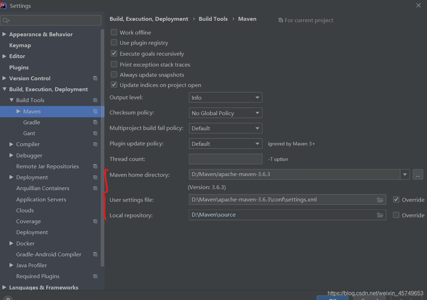Expand the Appearance & Behavior section
The width and height of the screenshot is (427, 300).
coord(4,34)
